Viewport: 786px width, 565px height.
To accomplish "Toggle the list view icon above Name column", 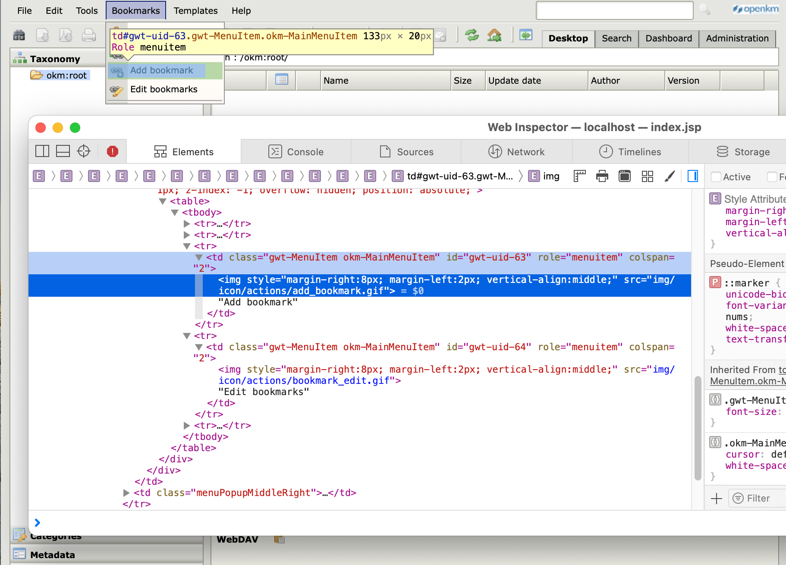I will (x=281, y=80).
